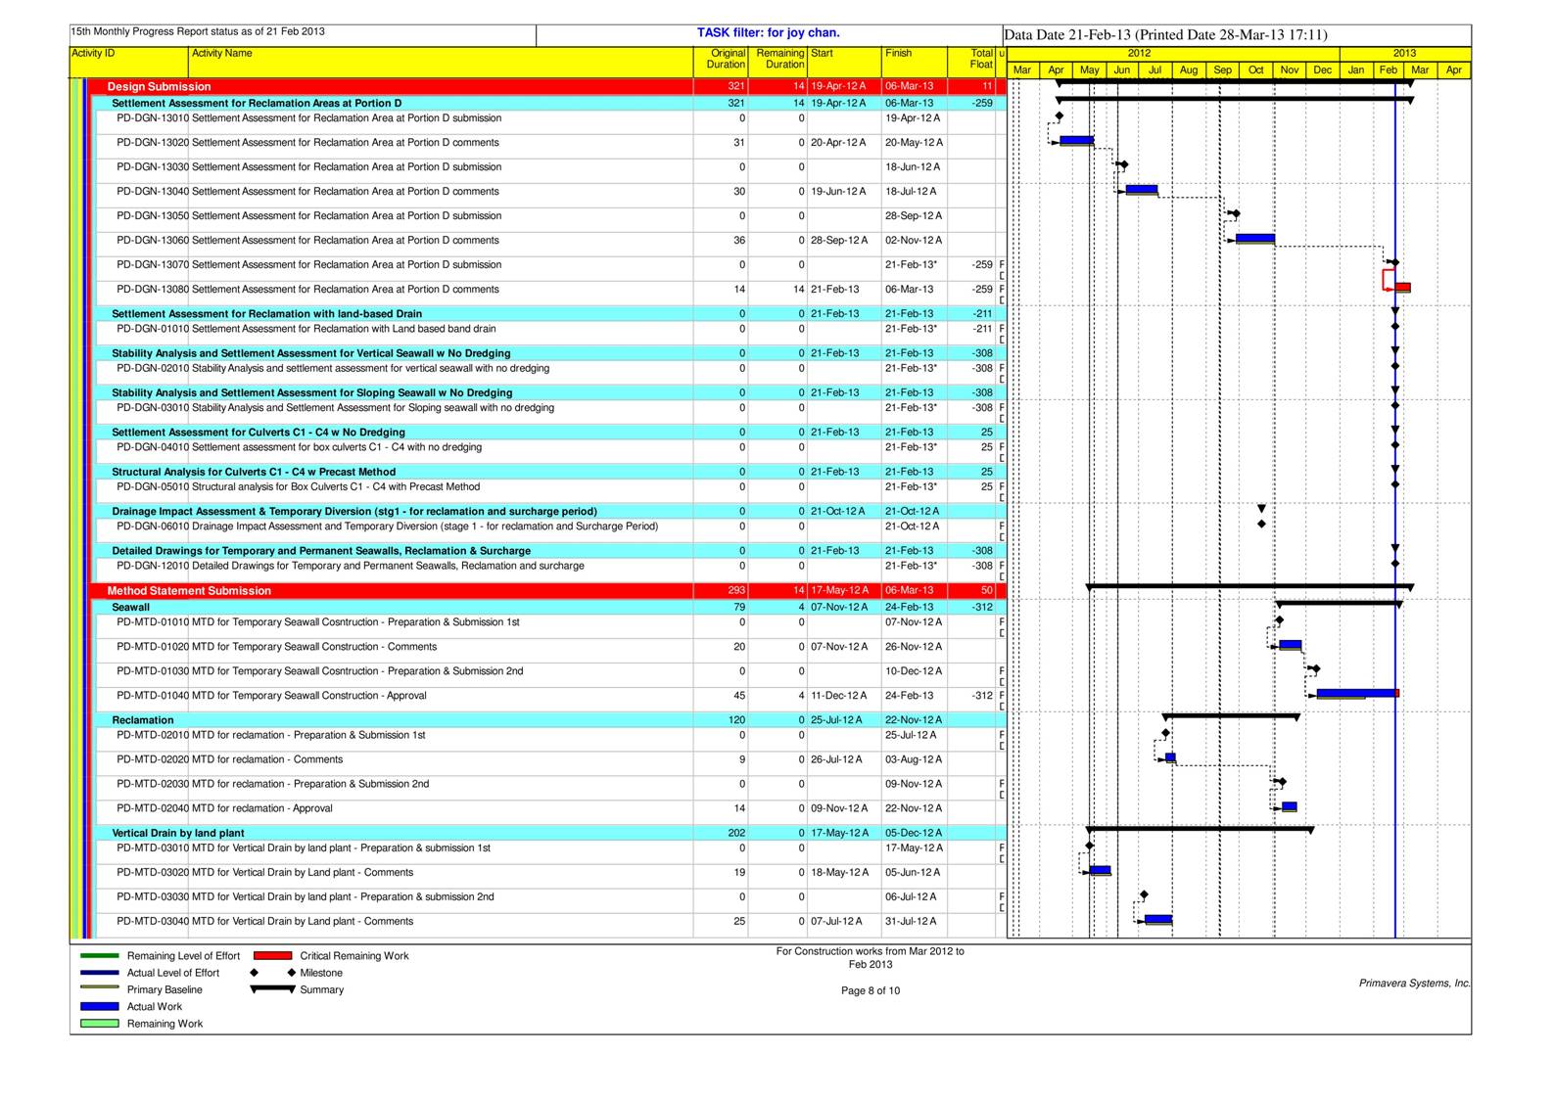This screenshot has width=1555, height=1099.
Task: Select Settlement Assessment for Reclamation Areas at Portion D group
Action: click(550, 103)
